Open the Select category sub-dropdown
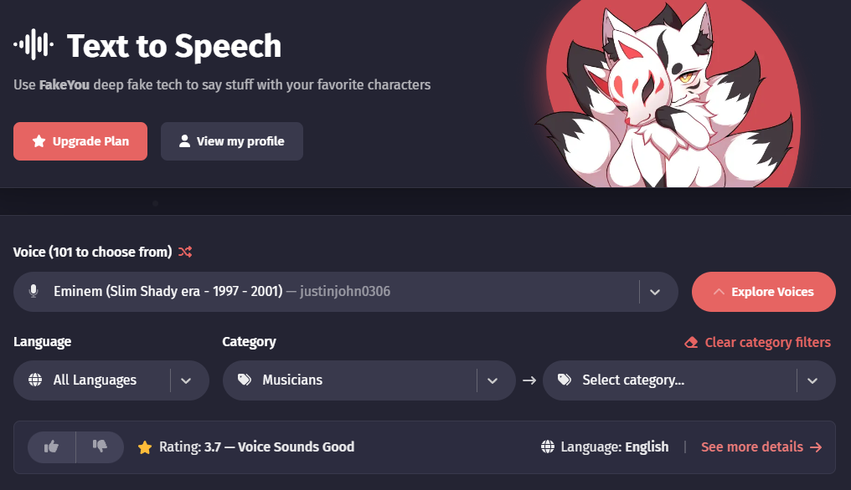This screenshot has height=490, width=851. [812, 380]
